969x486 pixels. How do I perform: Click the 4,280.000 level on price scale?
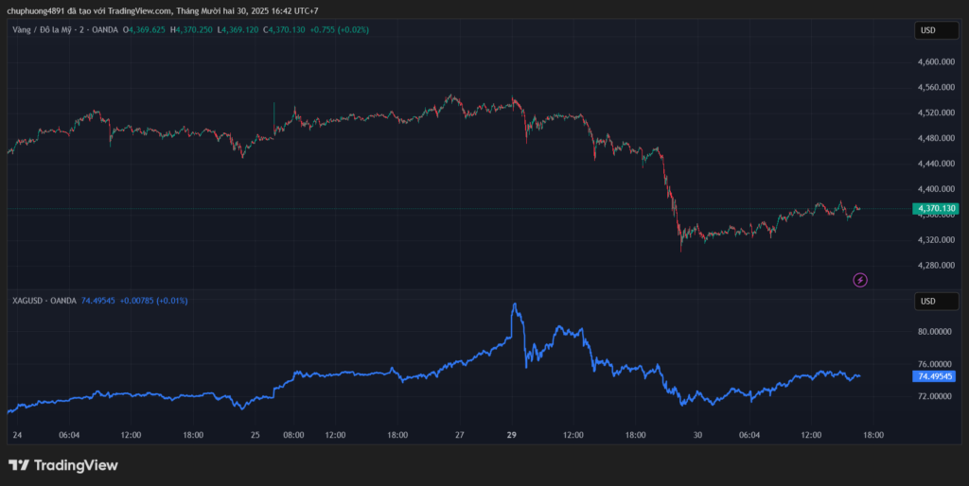point(933,266)
